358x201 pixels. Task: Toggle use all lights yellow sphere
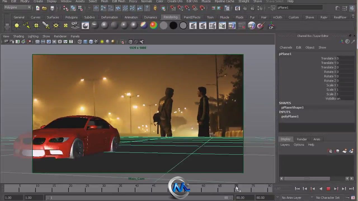click(102, 42)
